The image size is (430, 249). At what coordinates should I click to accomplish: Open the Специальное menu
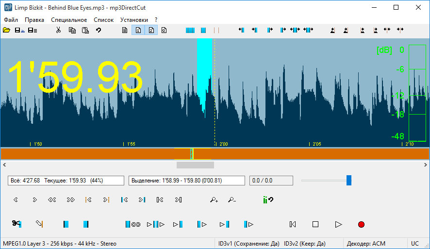click(69, 20)
